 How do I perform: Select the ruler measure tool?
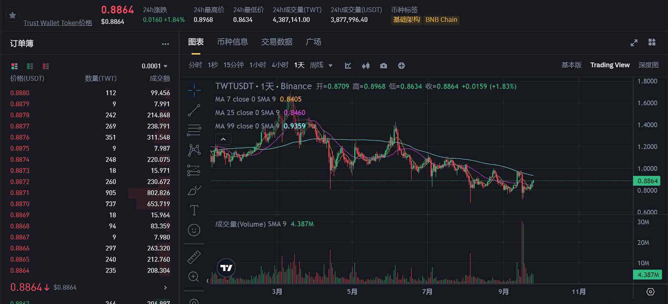194,257
